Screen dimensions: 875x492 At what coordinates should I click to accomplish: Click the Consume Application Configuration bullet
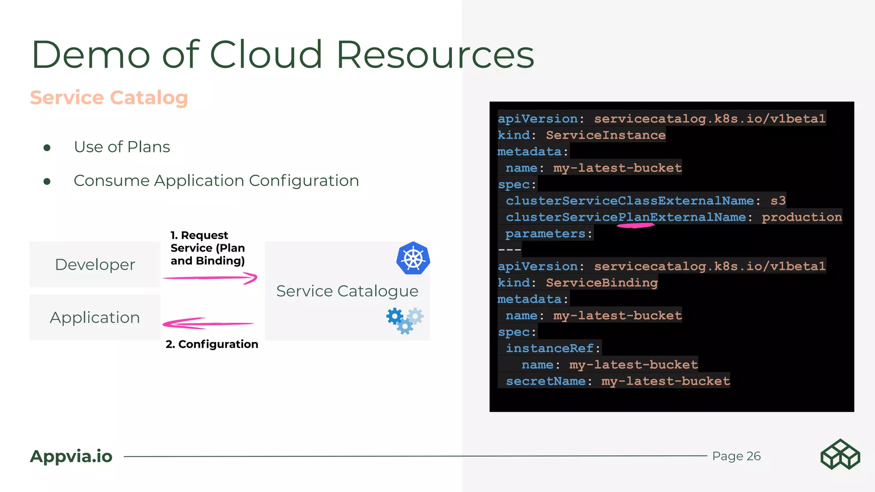pos(216,181)
